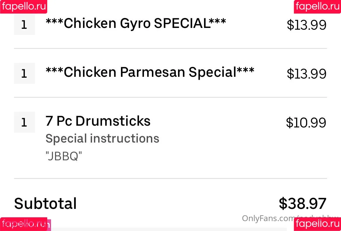Click the $10.99 Drumsticks price

coord(306,122)
